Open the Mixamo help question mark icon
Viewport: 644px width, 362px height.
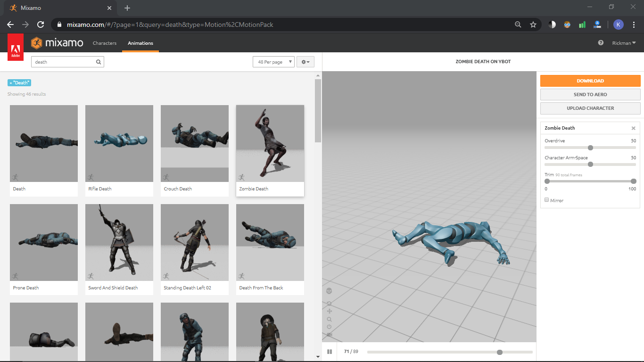pos(601,43)
